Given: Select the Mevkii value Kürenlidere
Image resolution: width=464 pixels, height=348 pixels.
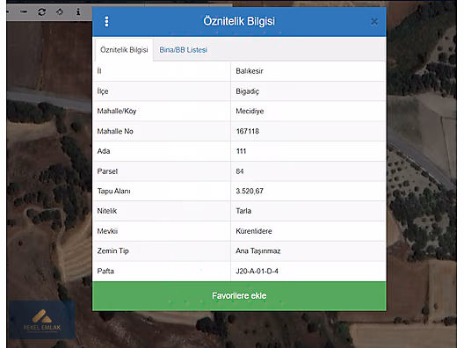Looking at the screenshot, I should 254,231.
